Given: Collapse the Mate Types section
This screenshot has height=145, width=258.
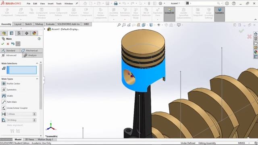Looking at the screenshot, I should coord(37,79).
